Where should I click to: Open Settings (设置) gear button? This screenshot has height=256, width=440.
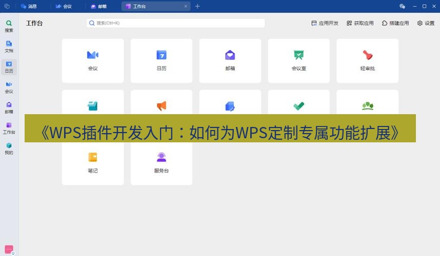[426, 23]
